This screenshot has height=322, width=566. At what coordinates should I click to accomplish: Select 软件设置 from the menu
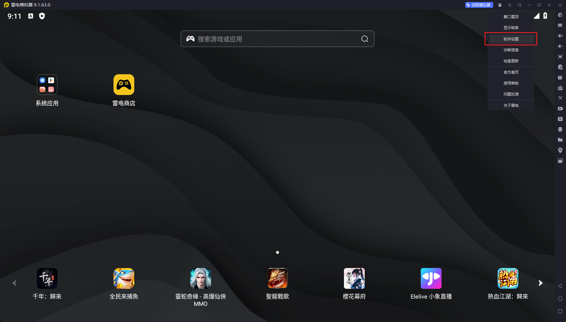coord(511,39)
